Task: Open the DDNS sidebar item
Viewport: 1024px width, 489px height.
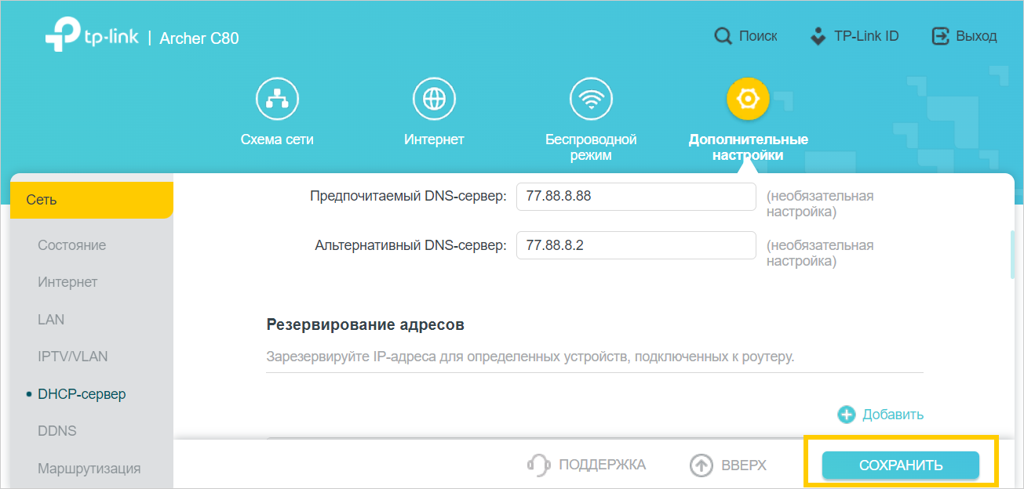Action: coord(56,431)
